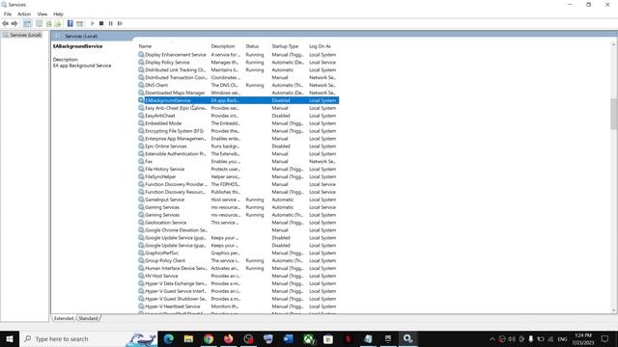Select the Epic Online Services row
This screenshot has height=347, width=618.
[239, 147]
